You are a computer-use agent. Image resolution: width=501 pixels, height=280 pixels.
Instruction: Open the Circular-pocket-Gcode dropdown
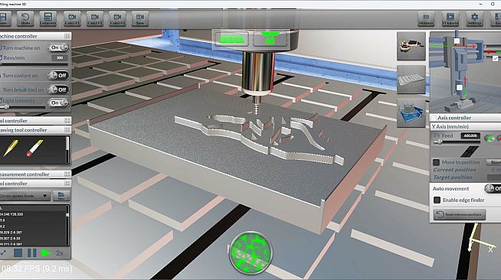tap(25, 196)
